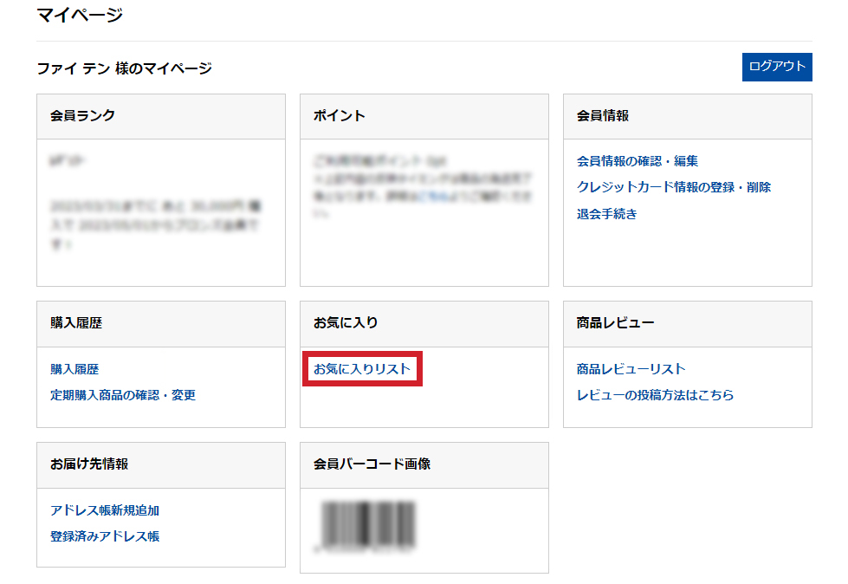Open 定期購入商品の確認・変更 link
Viewport: 848px width, 584px height.
tap(123, 395)
